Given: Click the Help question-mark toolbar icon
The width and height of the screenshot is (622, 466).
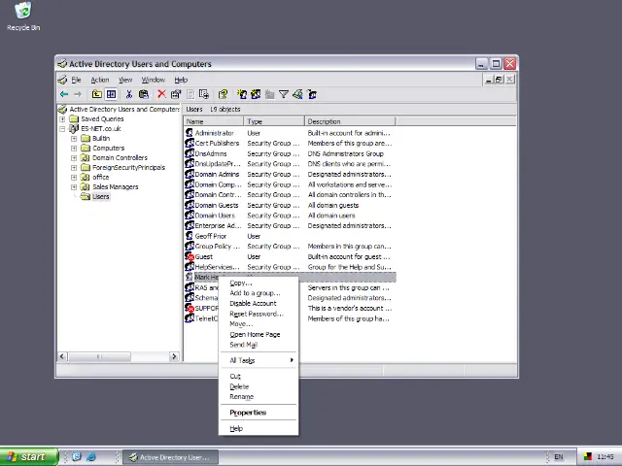Looking at the screenshot, I should coord(223,94).
